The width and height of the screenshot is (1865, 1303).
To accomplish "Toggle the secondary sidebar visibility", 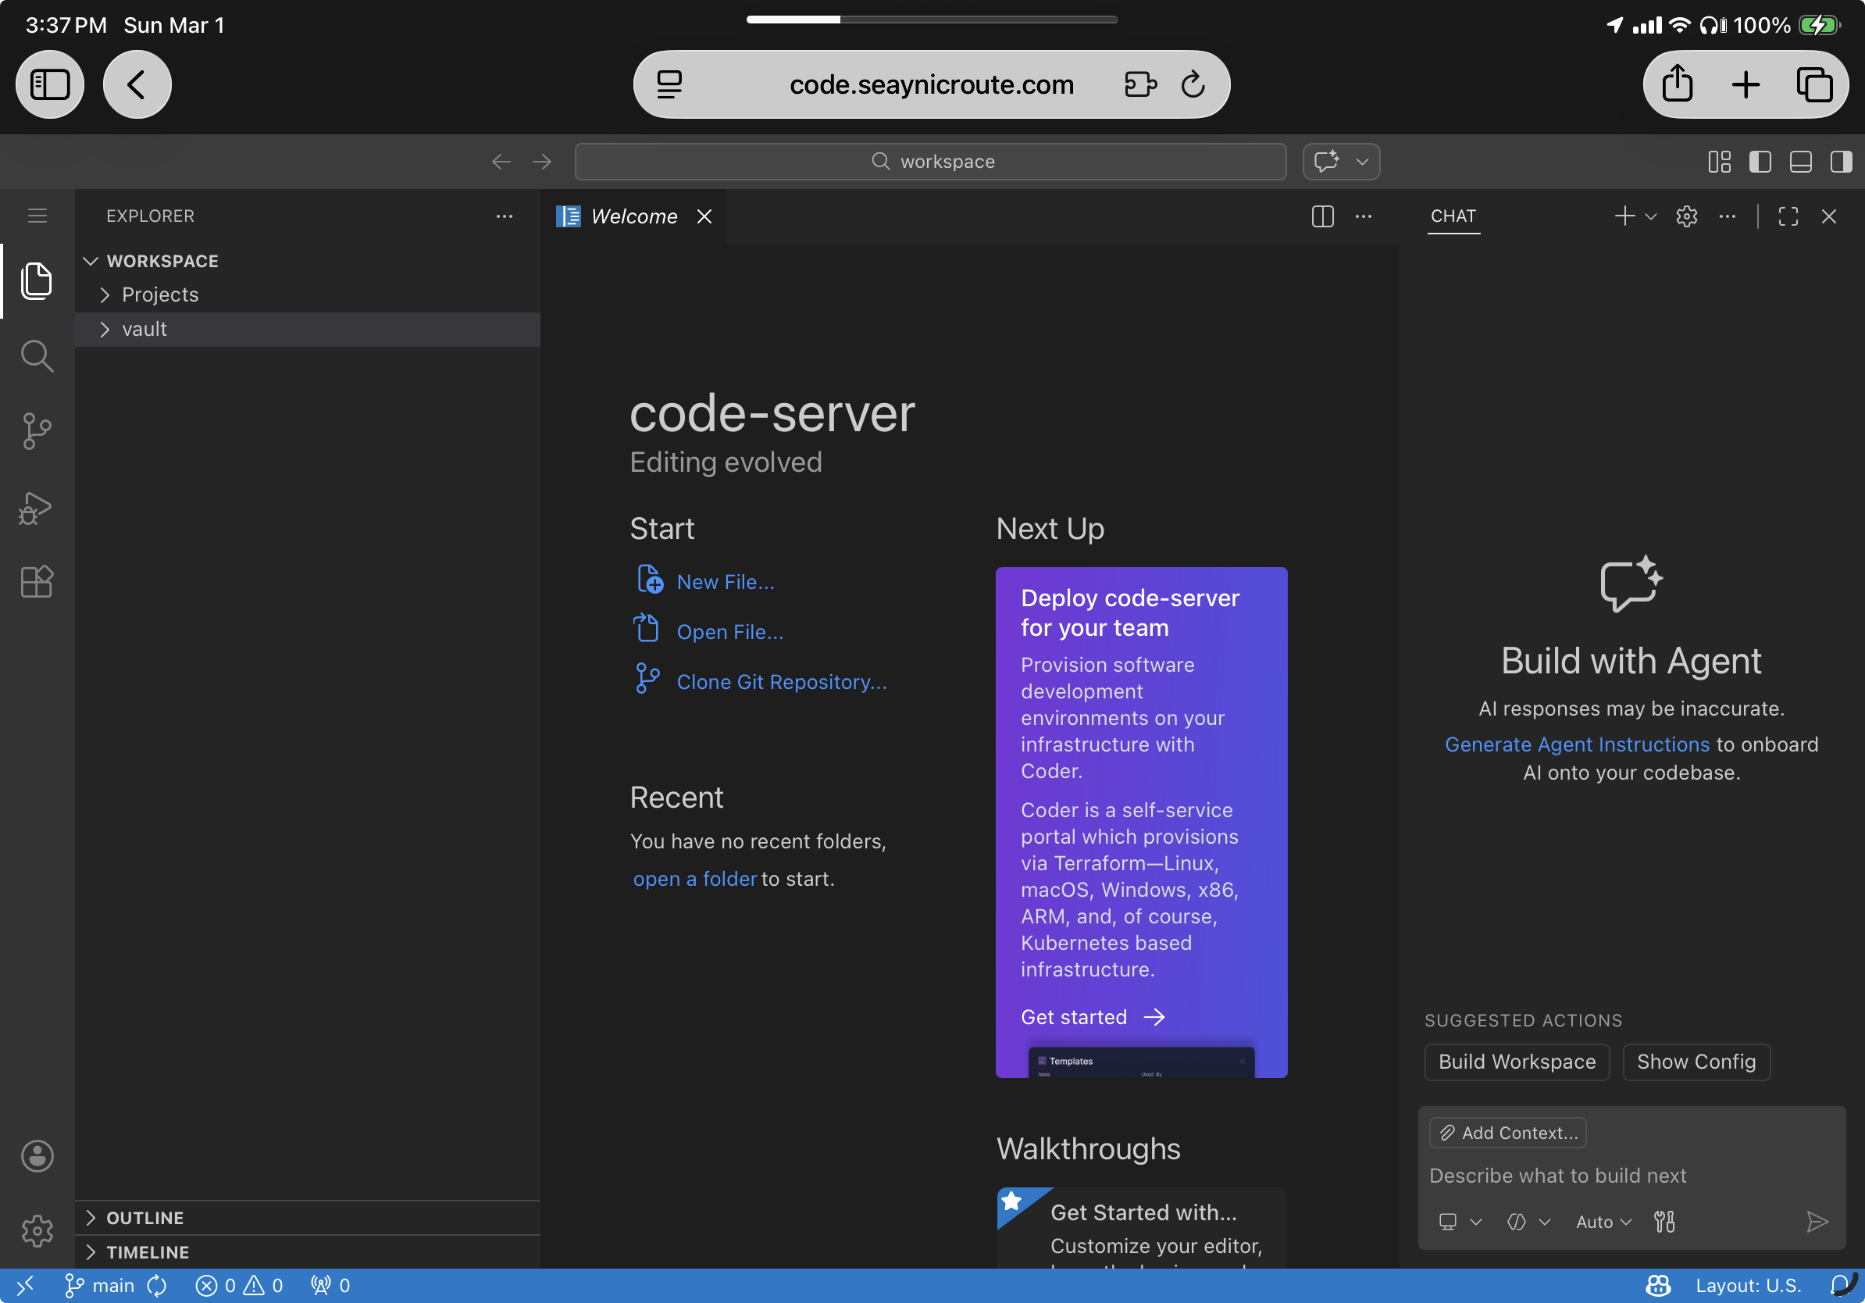I will click(1841, 162).
